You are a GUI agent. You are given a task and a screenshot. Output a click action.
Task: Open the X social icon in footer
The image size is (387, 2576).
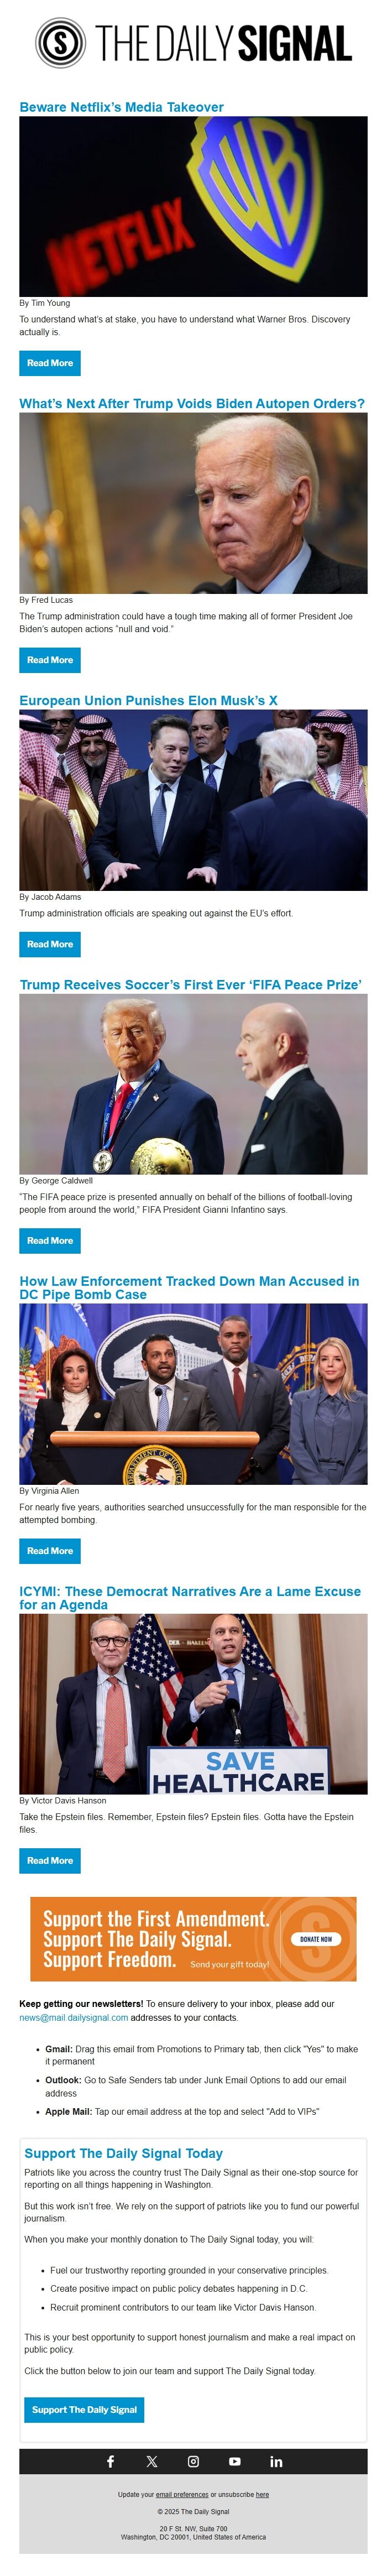152,2461
